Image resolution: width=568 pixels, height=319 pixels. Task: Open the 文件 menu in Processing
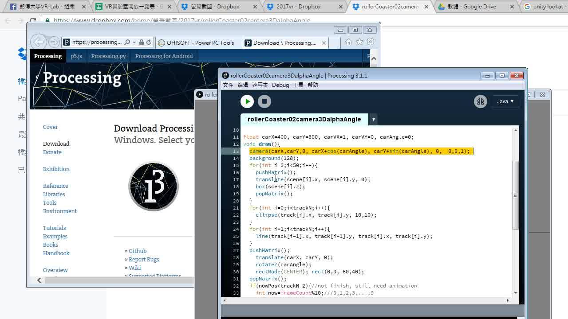point(228,85)
